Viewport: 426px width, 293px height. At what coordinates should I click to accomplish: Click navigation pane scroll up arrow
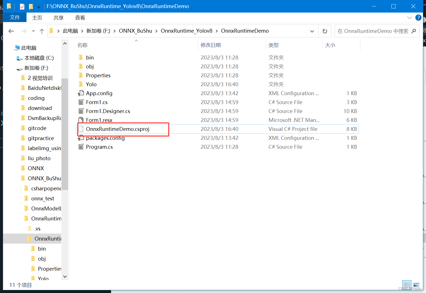point(65,44)
